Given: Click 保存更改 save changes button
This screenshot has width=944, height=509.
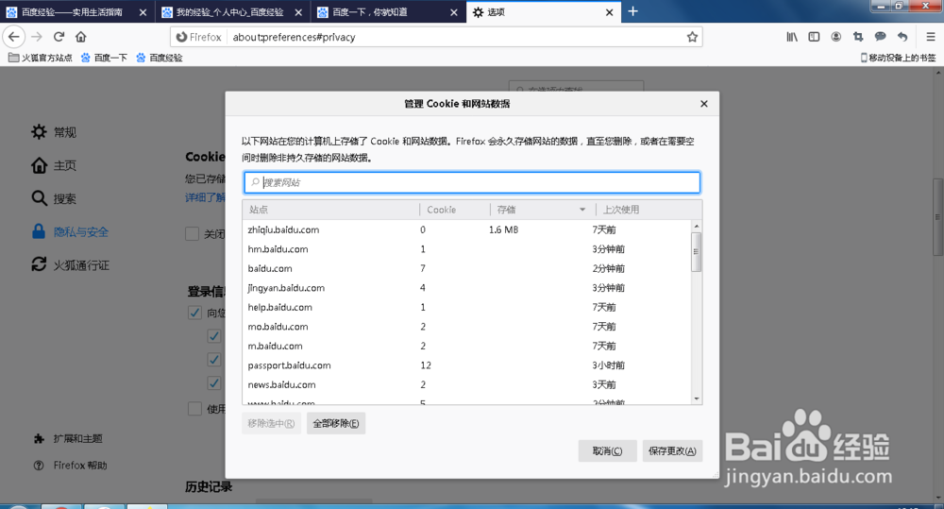Looking at the screenshot, I should (672, 451).
